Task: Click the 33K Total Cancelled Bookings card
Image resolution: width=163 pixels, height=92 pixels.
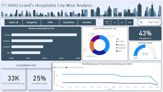Action: (13, 79)
